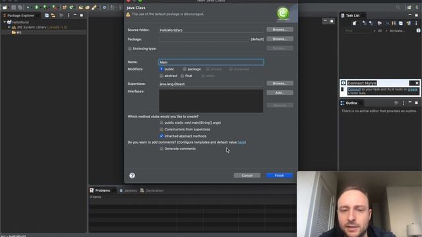Click the Open Type folder icon
This screenshot has height=237, width=422.
[81, 7]
